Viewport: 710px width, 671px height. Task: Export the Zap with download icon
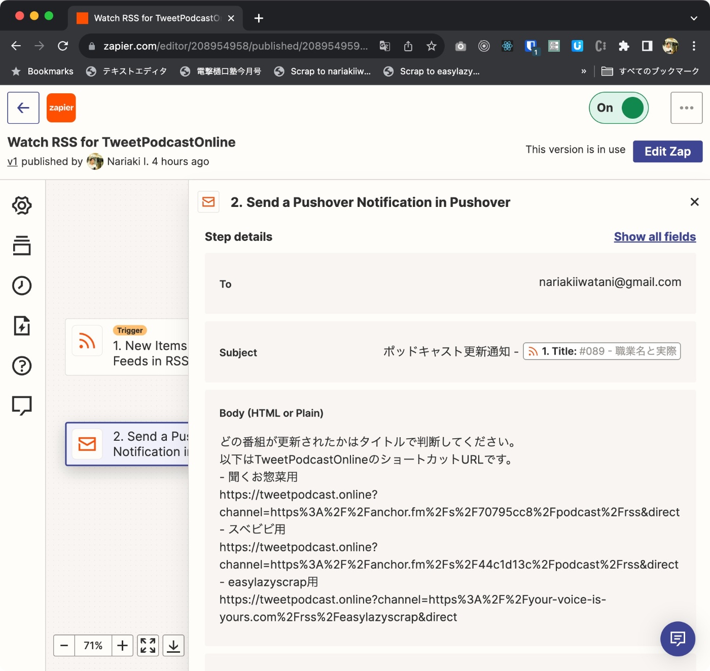tap(173, 646)
